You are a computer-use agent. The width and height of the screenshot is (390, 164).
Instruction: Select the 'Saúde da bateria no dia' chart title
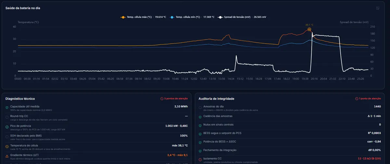tap(23, 8)
